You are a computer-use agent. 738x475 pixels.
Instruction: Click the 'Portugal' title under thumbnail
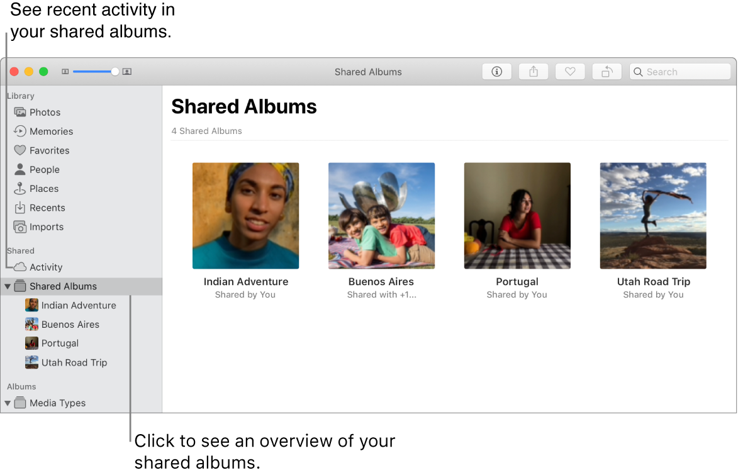[x=517, y=281]
